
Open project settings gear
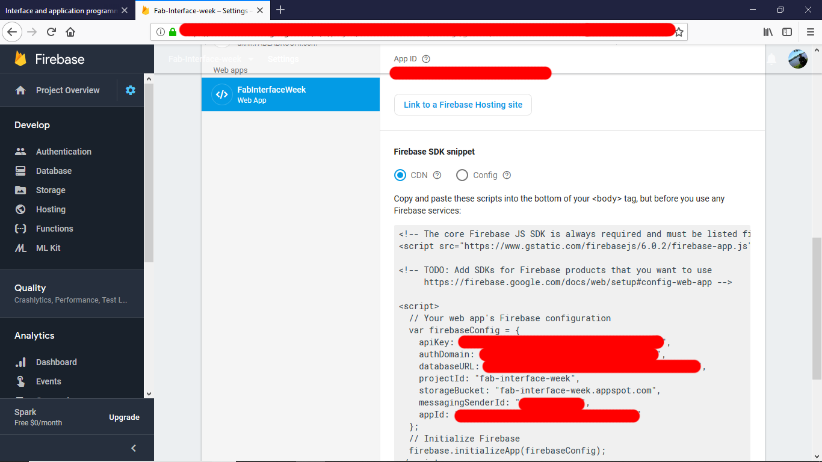click(130, 90)
